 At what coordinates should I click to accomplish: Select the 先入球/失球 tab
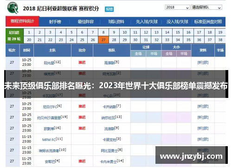click(x=147, y=22)
